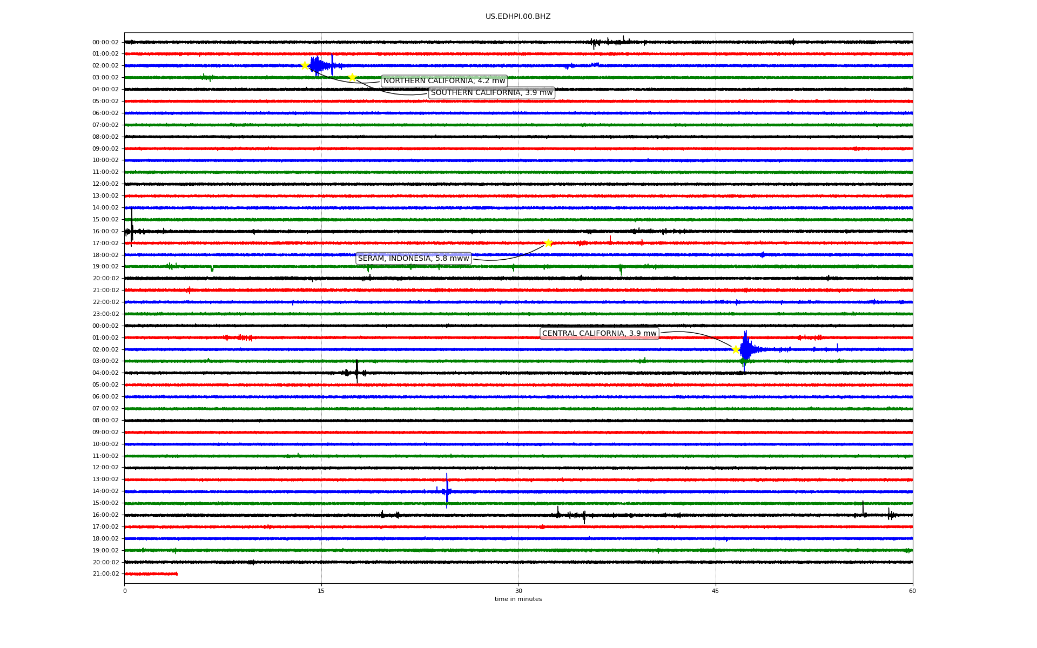This screenshot has width=1037, height=648.
Task: Click the black spike on second 04:00:02 trace
Action: [x=356, y=372]
